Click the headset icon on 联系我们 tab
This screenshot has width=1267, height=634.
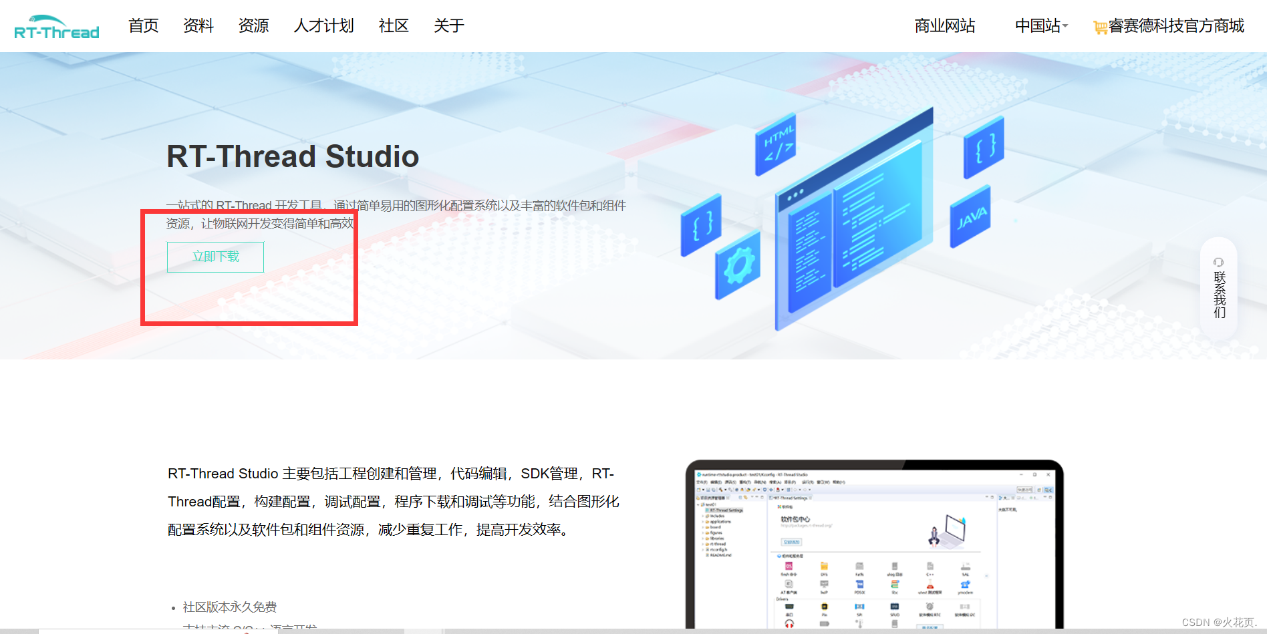click(1219, 263)
